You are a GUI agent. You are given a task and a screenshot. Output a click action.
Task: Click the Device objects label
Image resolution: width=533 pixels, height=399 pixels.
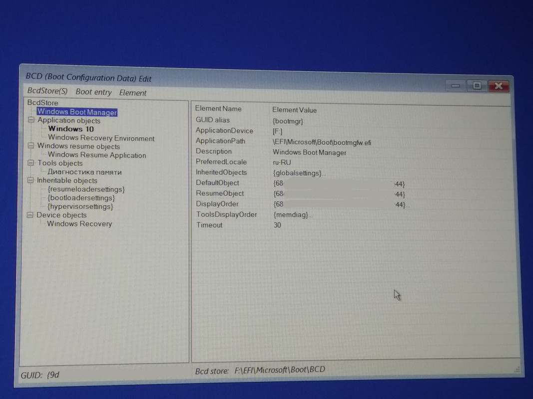coord(61,215)
